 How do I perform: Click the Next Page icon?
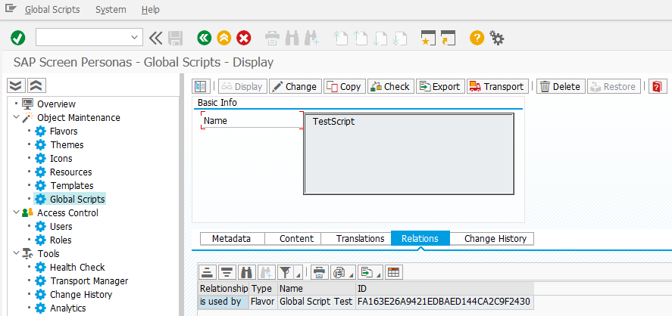point(380,38)
